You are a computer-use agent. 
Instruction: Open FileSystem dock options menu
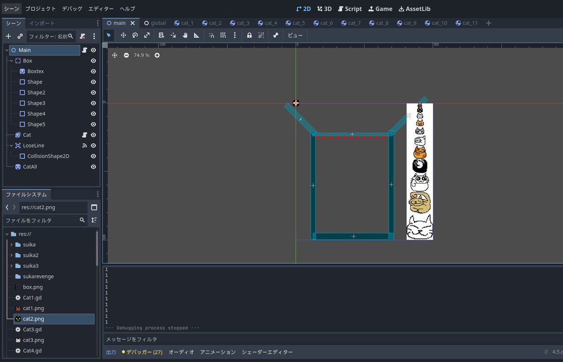98,194
